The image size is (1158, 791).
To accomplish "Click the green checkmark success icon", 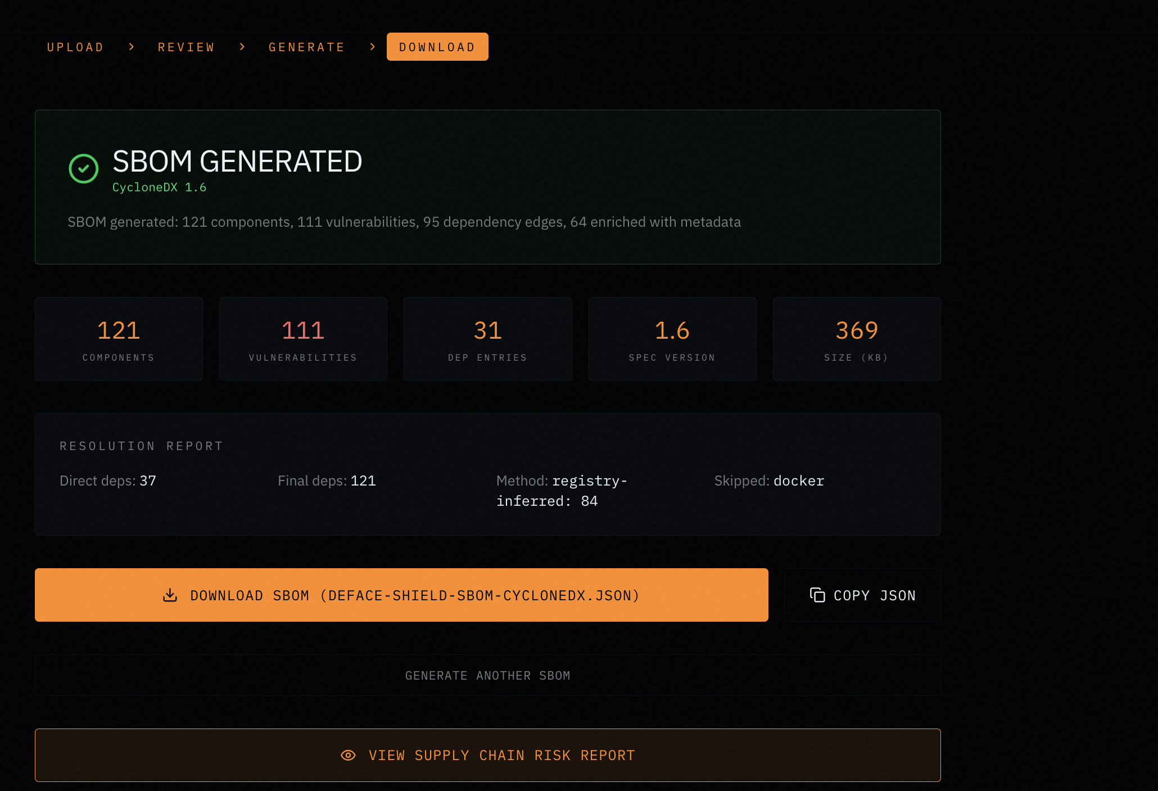I will click(84, 168).
